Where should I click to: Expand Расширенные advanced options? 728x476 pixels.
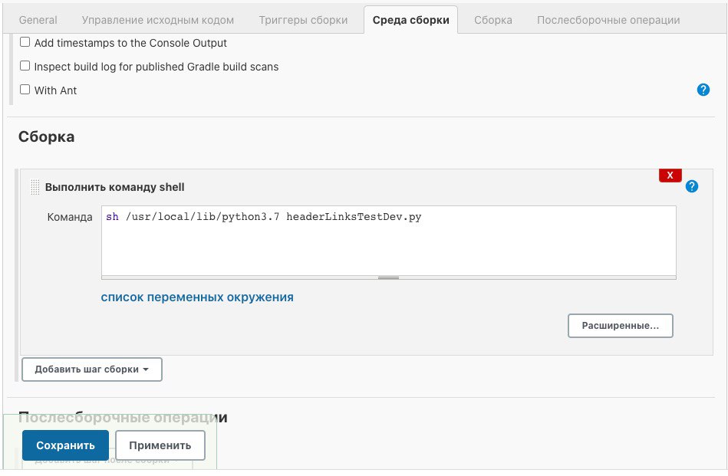click(620, 326)
